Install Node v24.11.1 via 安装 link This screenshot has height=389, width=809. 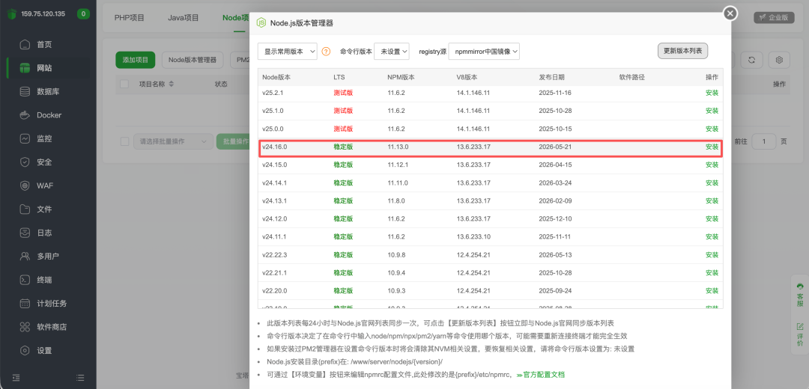[712, 237]
